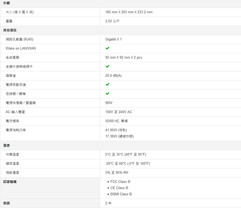
Task: Click the FCC Class B list item
Action: point(120,182)
